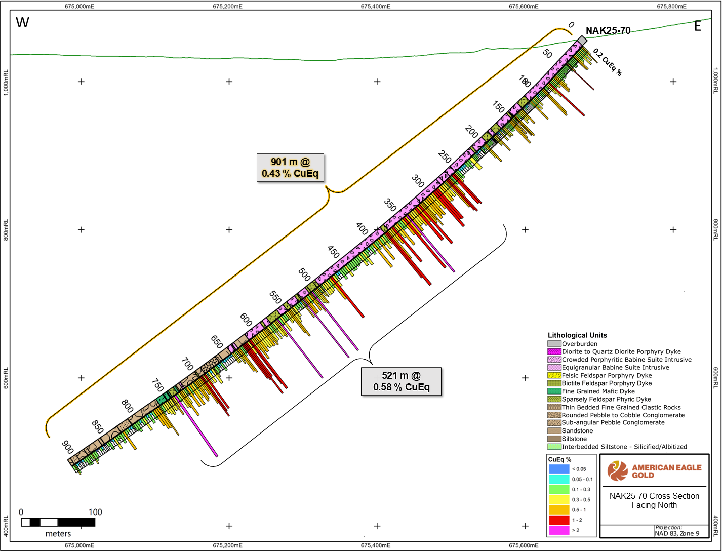
Task: Select the red 1 - 2 CuEq swatch
Action: 559,520
